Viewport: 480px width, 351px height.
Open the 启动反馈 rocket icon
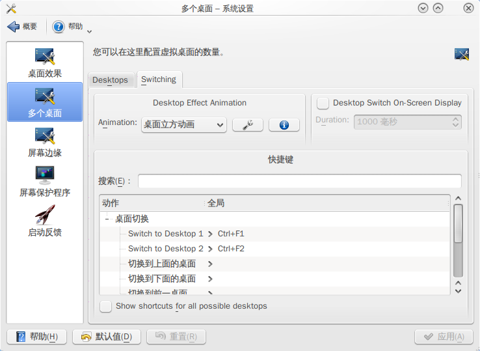[45, 215]
